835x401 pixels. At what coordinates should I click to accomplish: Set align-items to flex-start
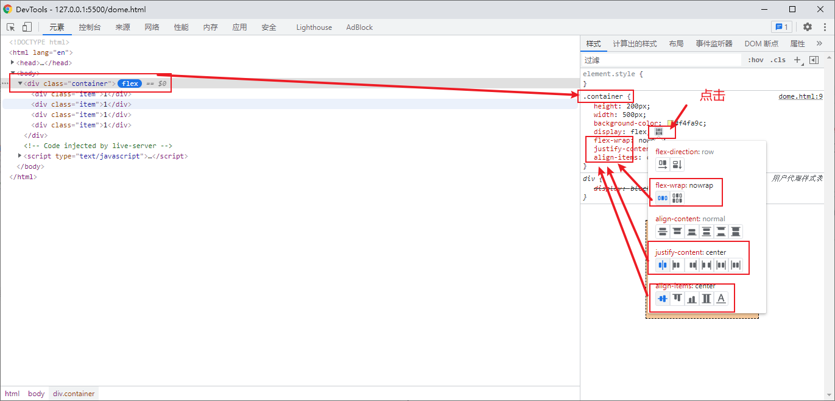[677, 298]
